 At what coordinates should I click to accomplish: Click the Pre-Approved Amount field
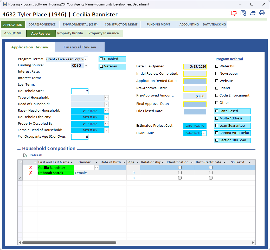pyautogui.click(x=195, y=96)
